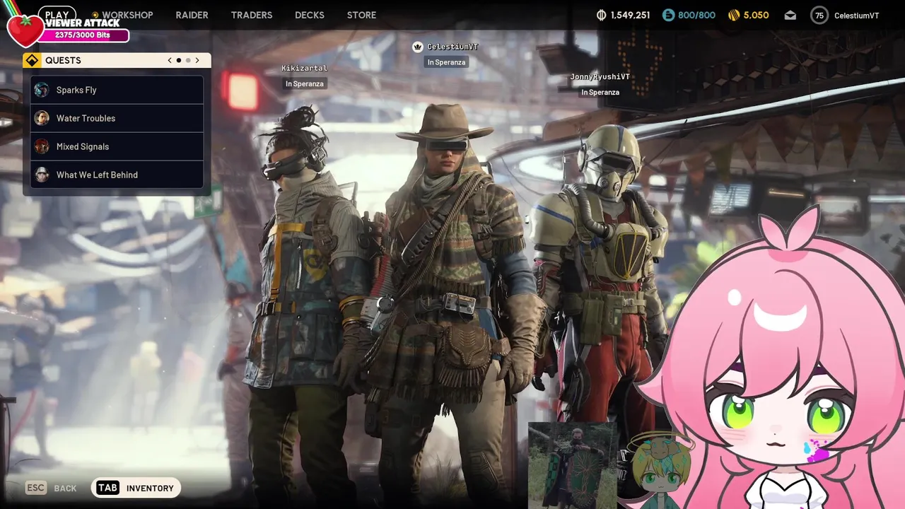Click In Speranza status under Kikizartal
The height and width of the screenshot is (509, 905).
305,83
